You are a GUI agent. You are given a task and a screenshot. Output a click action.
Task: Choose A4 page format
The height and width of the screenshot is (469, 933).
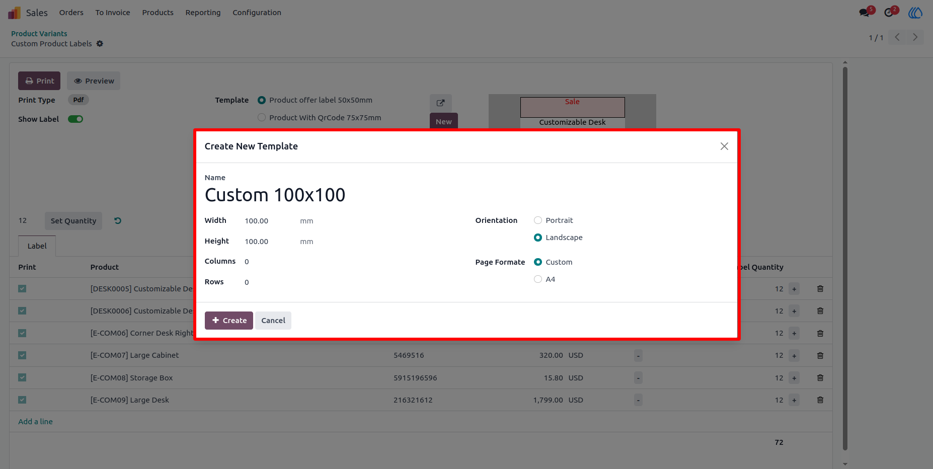(x=538, y=279)
